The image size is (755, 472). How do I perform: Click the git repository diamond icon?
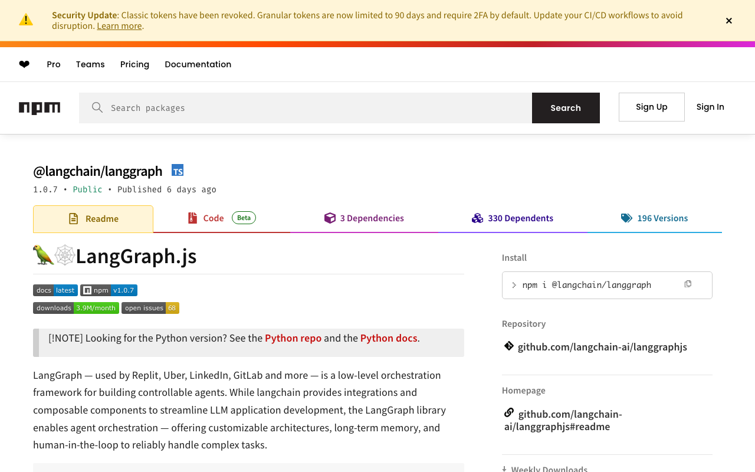click(509, 346)
